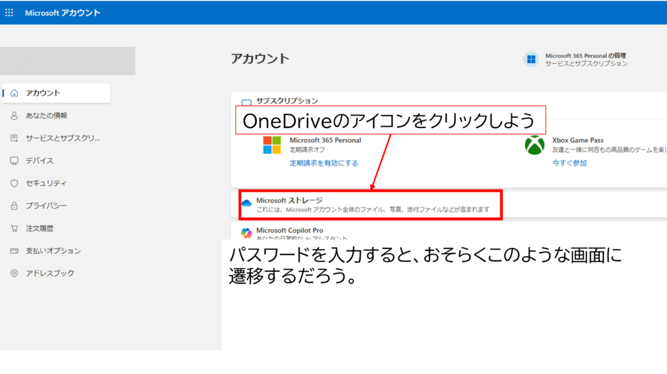
Task: Click the 定期請求を有効にする link
Action: click(324, 163)
